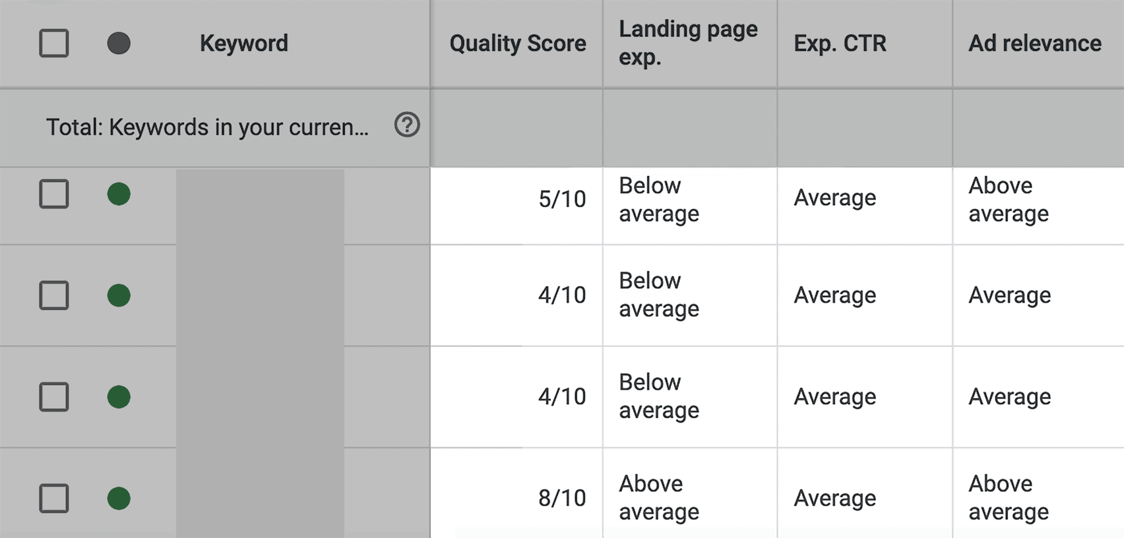
Task: Click Above average landing page cell
Action: 659,498
